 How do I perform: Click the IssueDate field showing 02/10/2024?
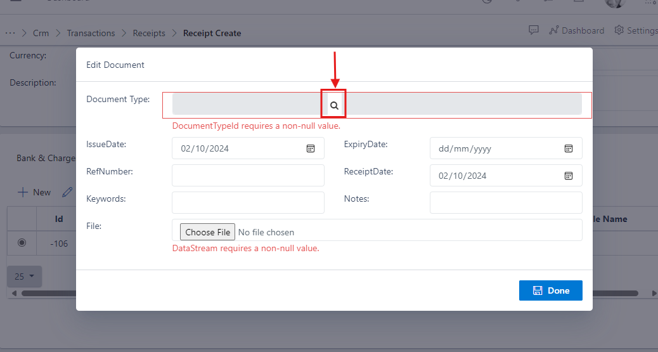point(248,148)
